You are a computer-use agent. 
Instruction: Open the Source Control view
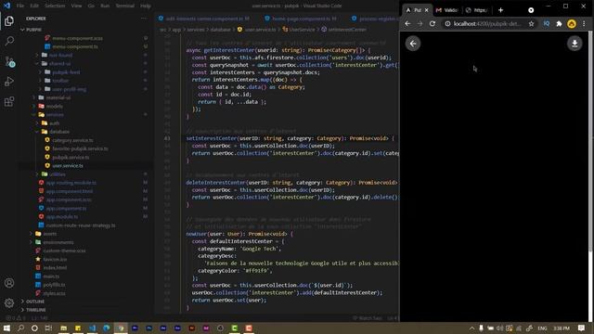[x=9, y=61]
